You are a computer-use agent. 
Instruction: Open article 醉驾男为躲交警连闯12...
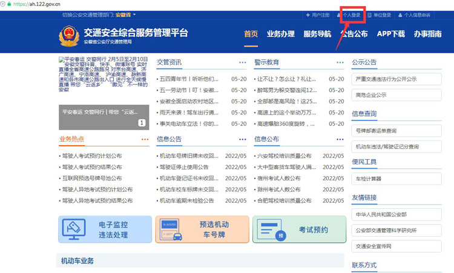[287, 90]
